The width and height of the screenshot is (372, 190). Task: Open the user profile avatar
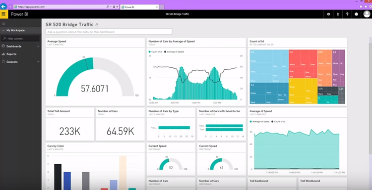coord(367,14)
